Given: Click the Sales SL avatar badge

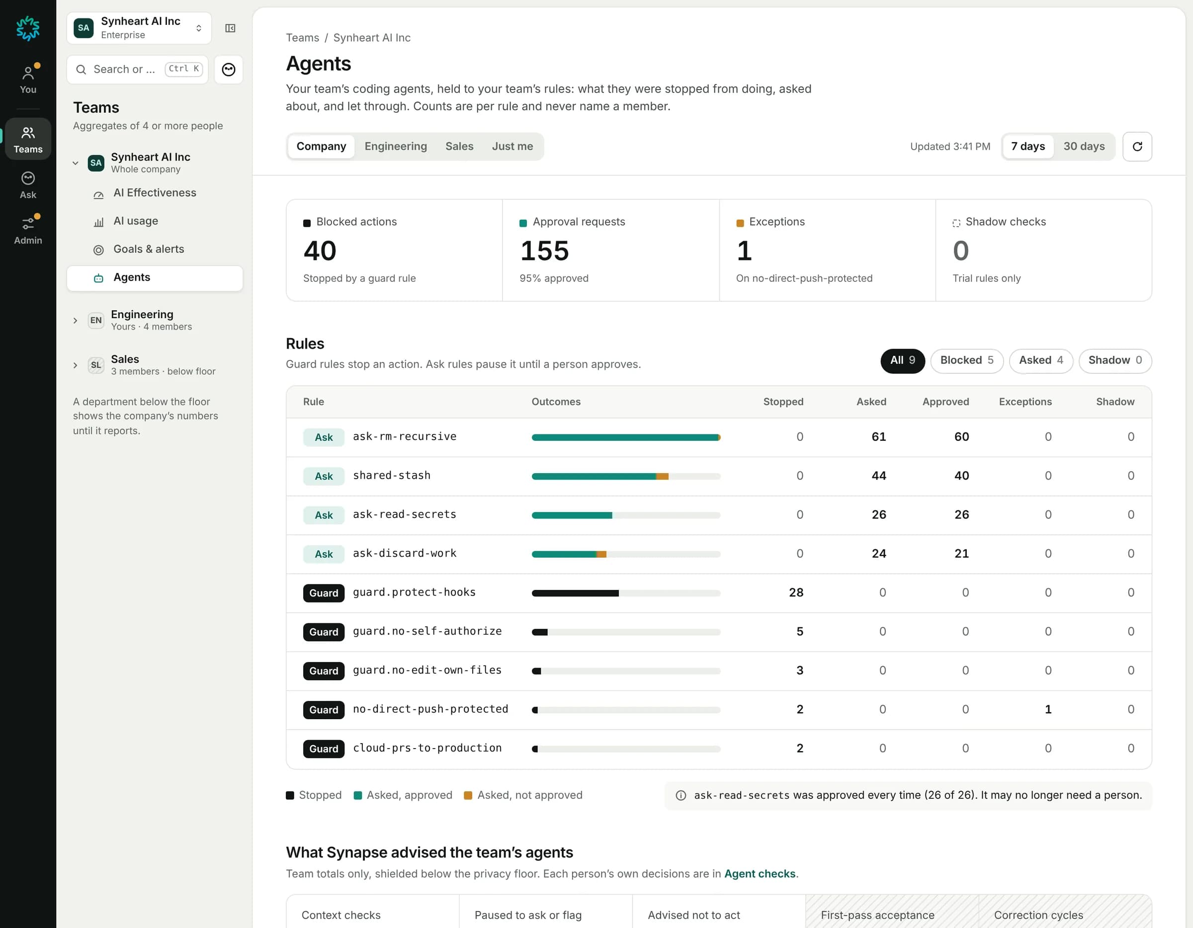Looking at the screenshot, I should [95, 365].
